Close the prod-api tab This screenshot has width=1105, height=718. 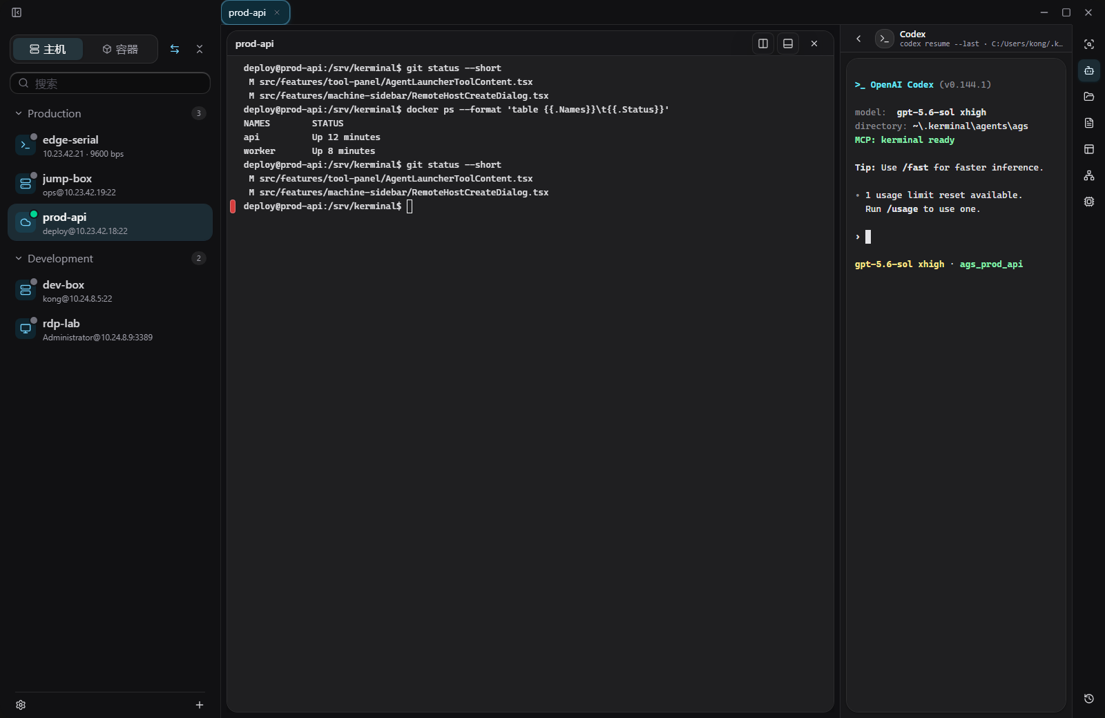[x=277, y=12]
